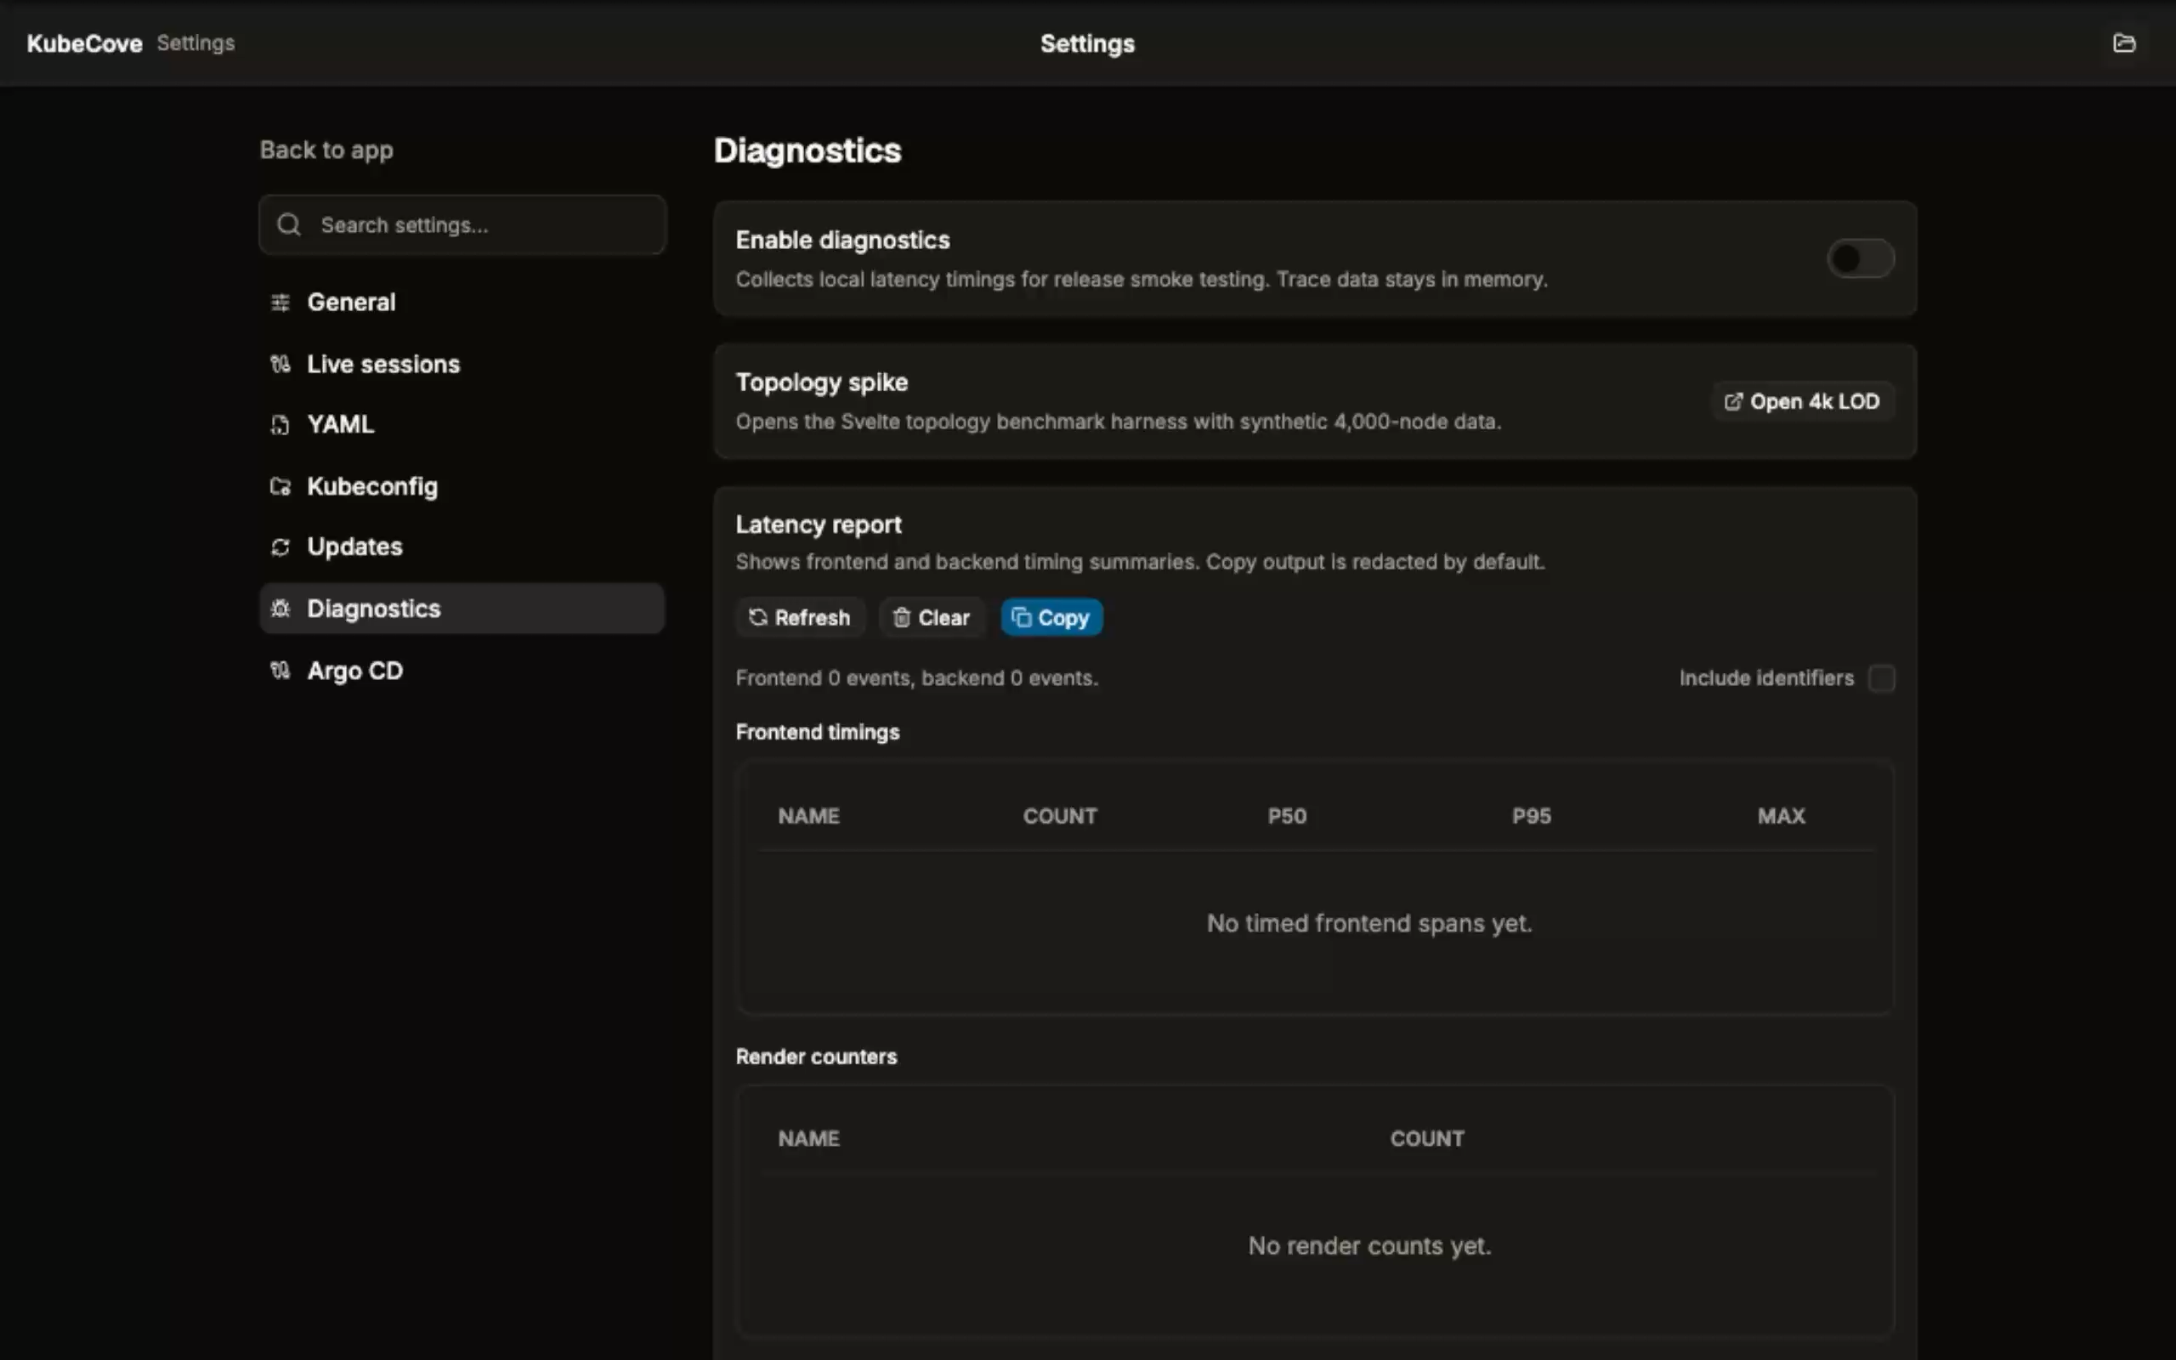The width and height of the screenshot is (2176, 1360).
Task: Open the Live sessions settings section
Action: tap(462, 365)
